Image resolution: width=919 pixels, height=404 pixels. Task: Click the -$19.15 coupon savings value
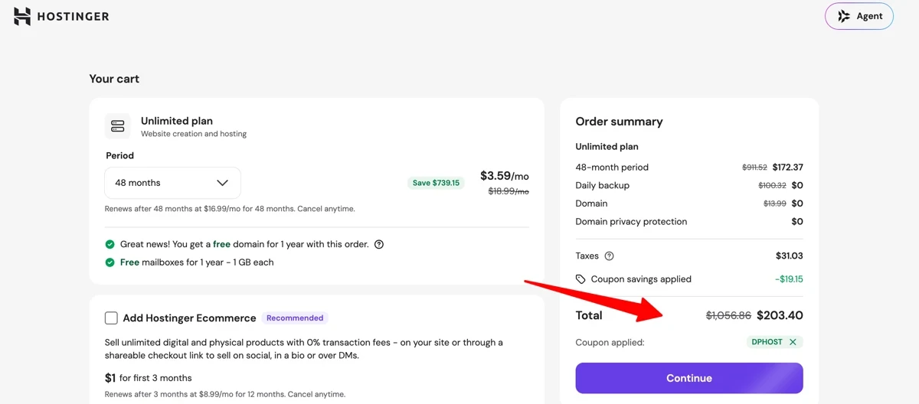[x=789, y=279]
